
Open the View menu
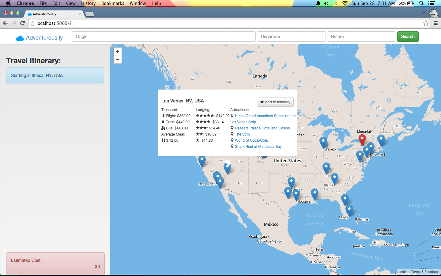(70, 3)
